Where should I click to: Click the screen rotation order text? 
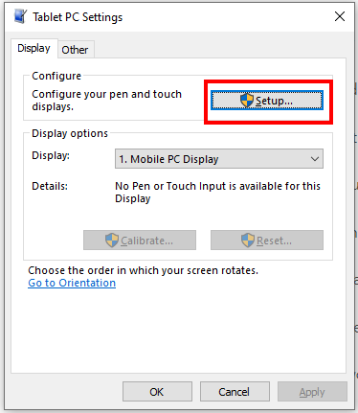click(143, 270)
